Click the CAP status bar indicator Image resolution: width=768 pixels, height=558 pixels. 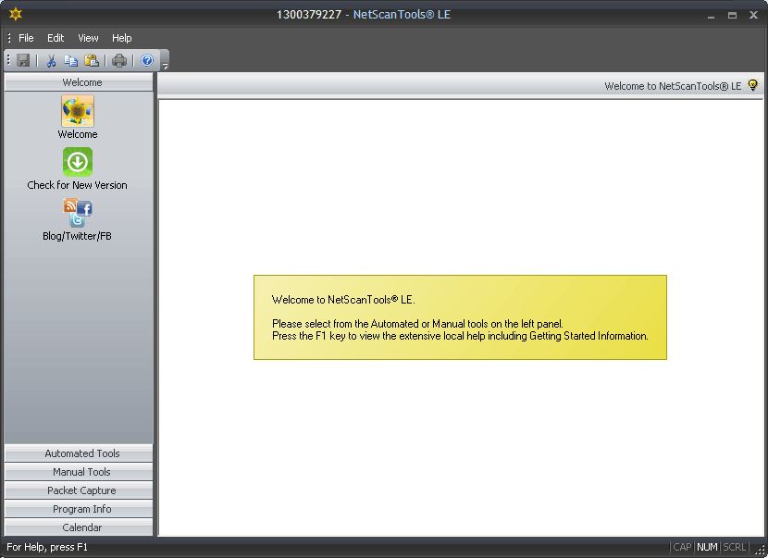point(682,547)
